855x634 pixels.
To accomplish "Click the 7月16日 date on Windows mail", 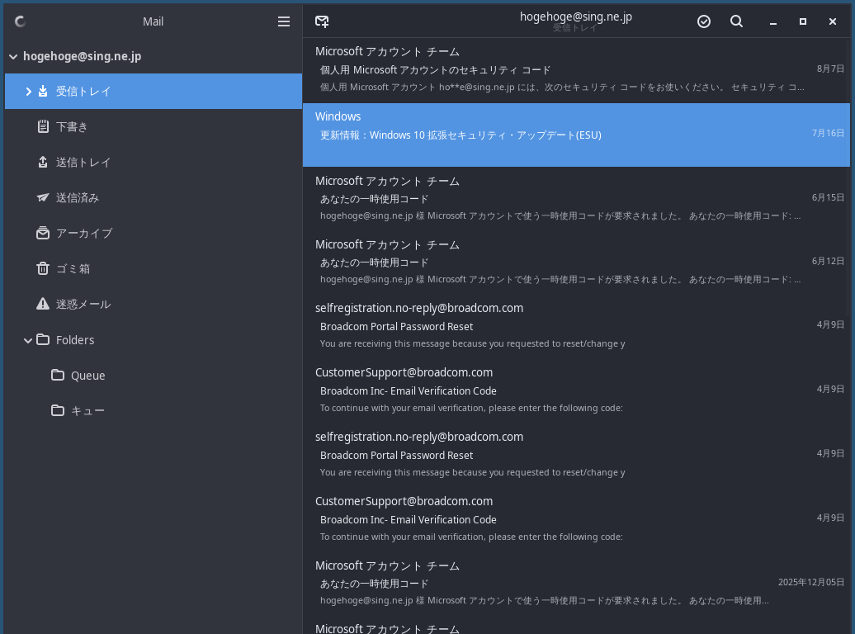I will click(828, 133).
